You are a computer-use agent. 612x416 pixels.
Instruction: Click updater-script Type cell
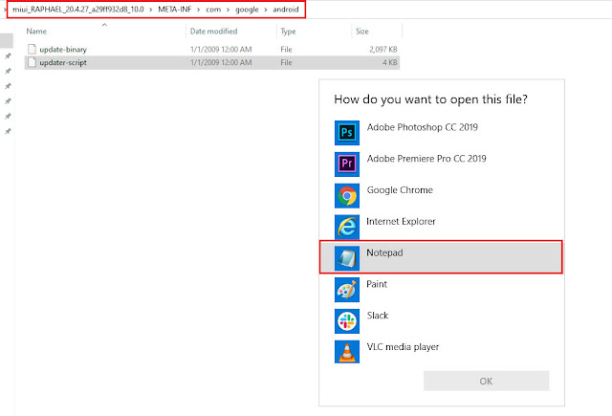286,62
